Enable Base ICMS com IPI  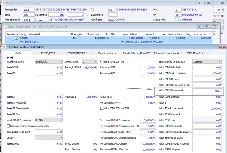pyautogui.click(x=102, y=61)
